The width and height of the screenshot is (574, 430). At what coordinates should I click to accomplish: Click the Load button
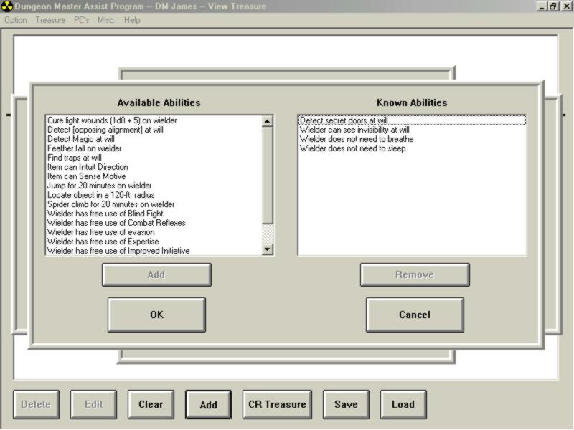pos(403,404)
